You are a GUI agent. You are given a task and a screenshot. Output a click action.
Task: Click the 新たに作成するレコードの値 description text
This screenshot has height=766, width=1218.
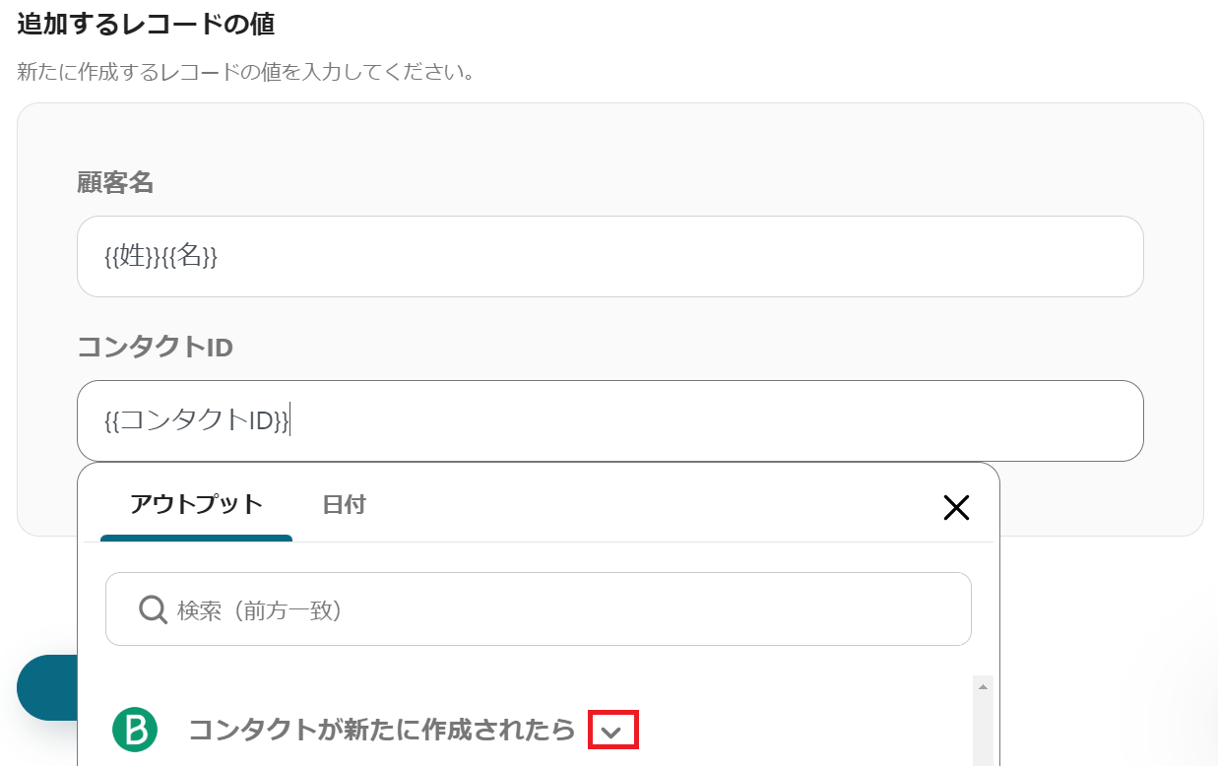246,73
